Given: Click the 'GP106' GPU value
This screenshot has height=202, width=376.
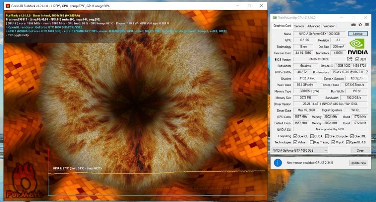Looking at the screenshot, I should click(305, 40).
